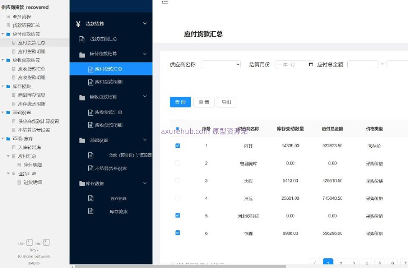Click document icon of sidebar 库存信息
Viewport: 408px width, 268px height.
[91, 198]
